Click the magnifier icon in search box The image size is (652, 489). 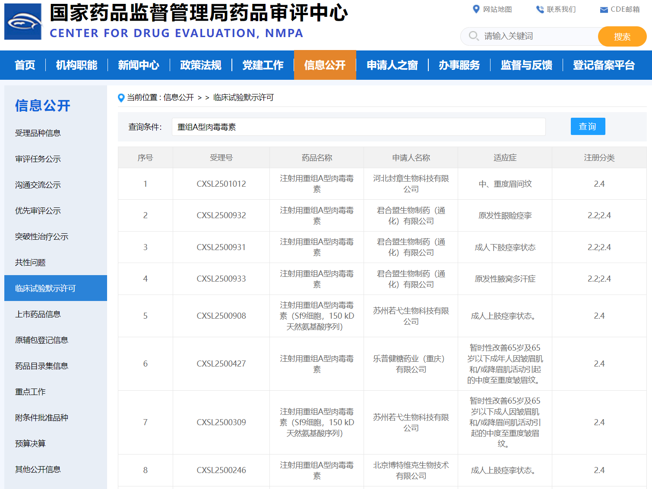pos(474,36)
